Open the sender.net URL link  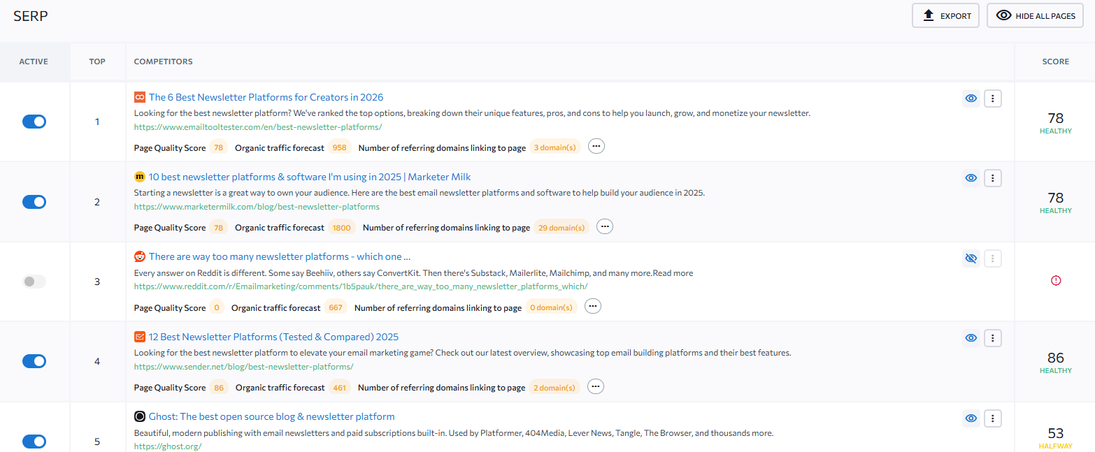pyautogui.click(x=244, y=367)
